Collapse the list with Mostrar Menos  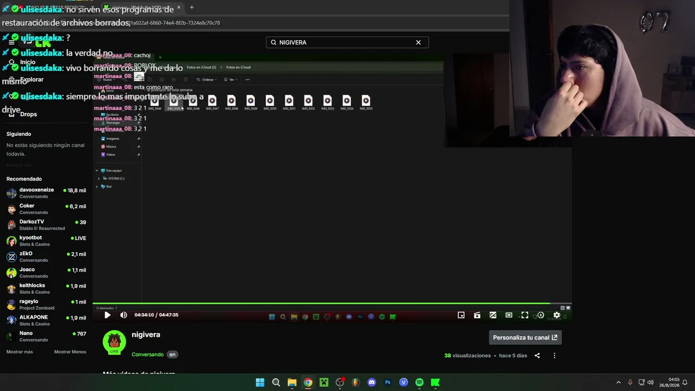70,352
